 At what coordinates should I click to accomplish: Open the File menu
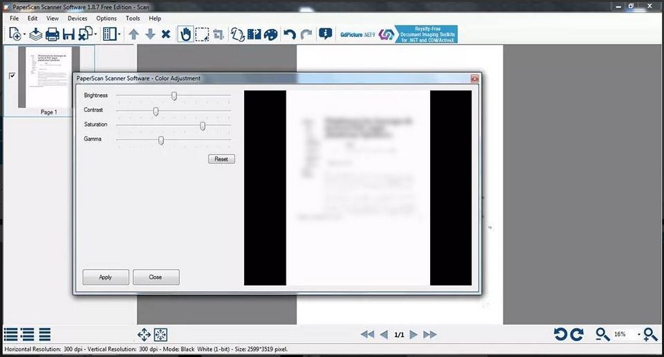[x=15, y=18]
